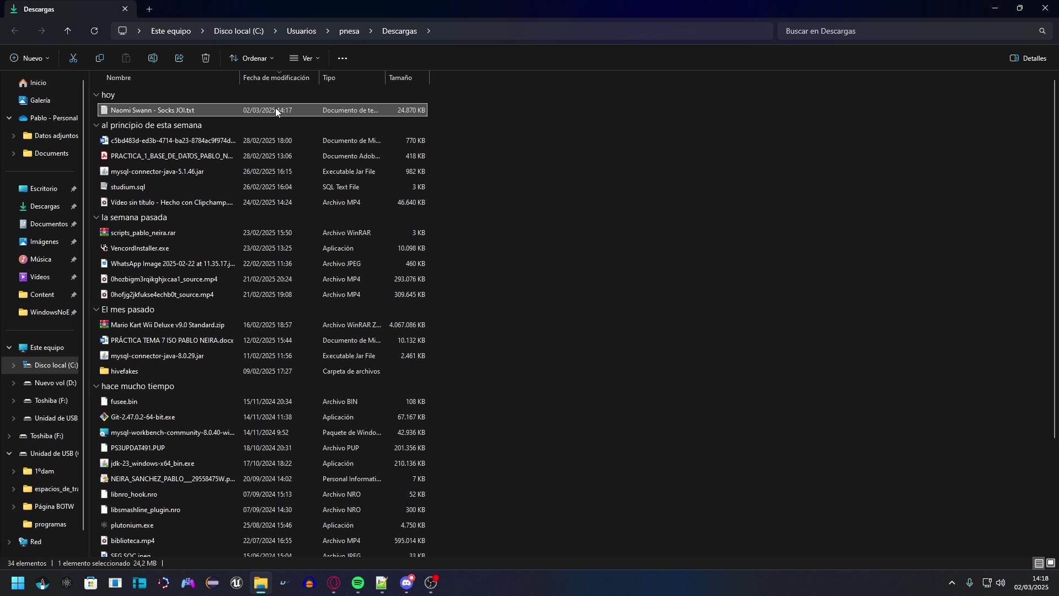Open the Ordenar dropdown
1059x596 pixels.
click(252, 58)
